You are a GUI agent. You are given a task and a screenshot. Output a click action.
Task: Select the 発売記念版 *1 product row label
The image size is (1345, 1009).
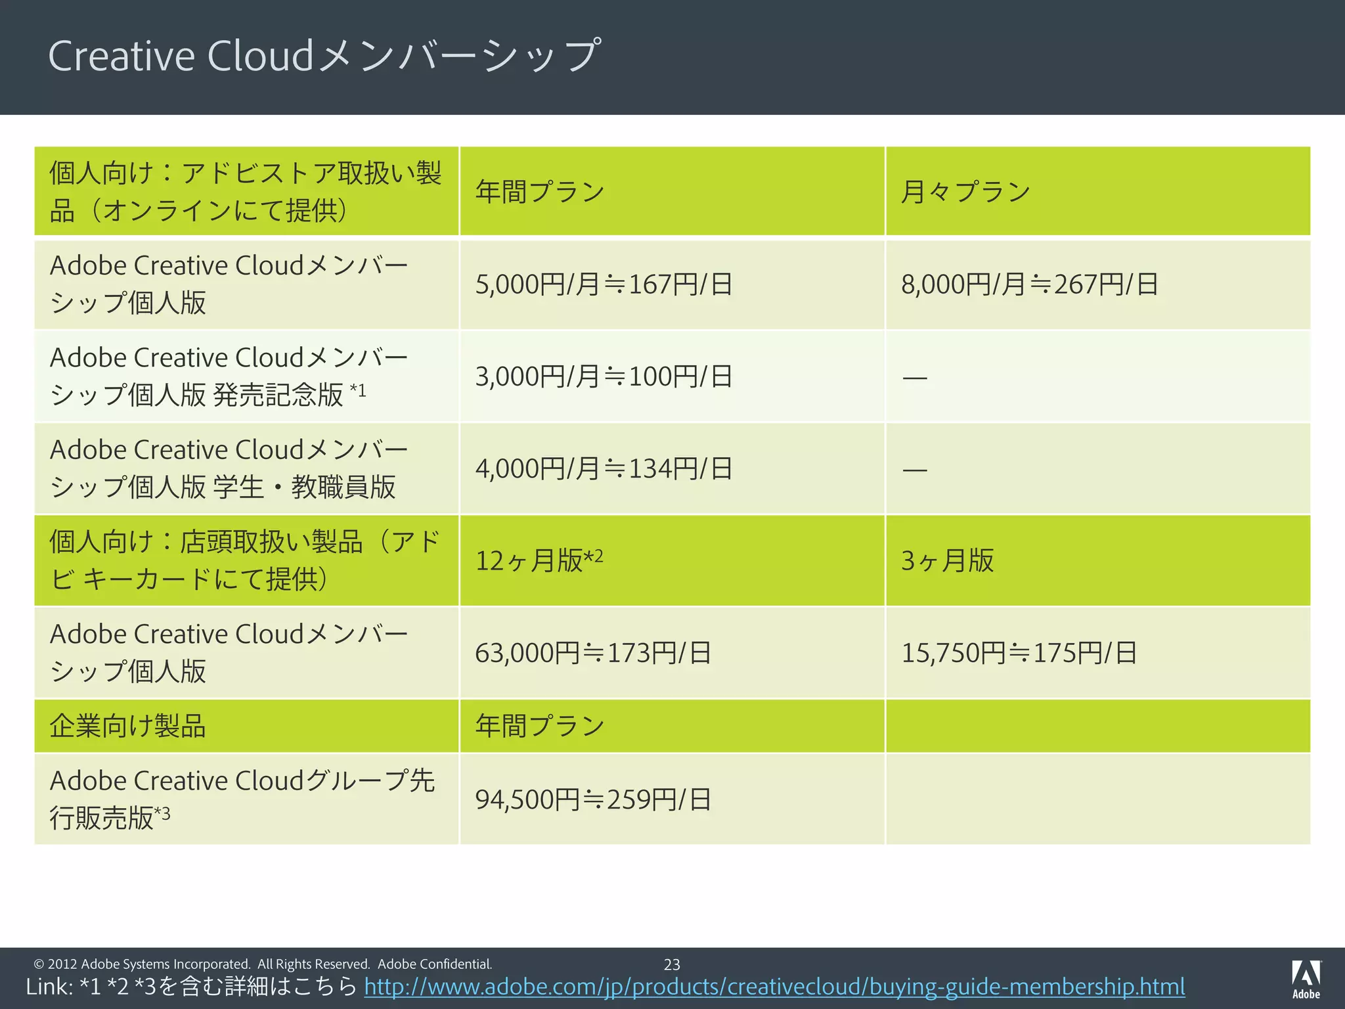point(229,376)
